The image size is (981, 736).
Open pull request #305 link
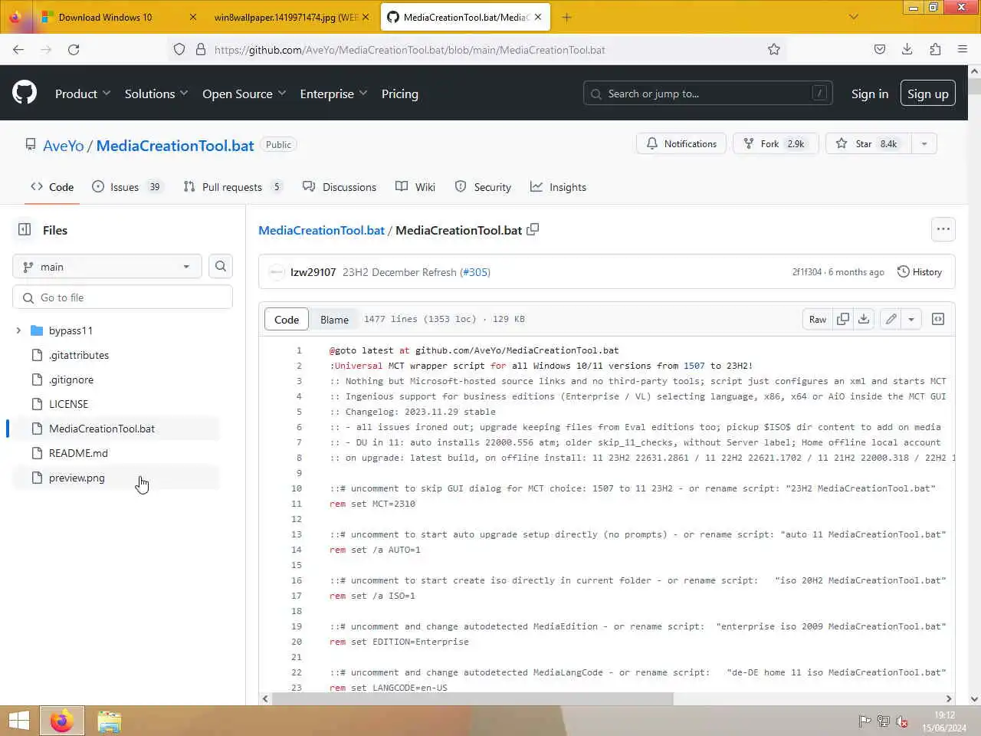coord(475,272)
